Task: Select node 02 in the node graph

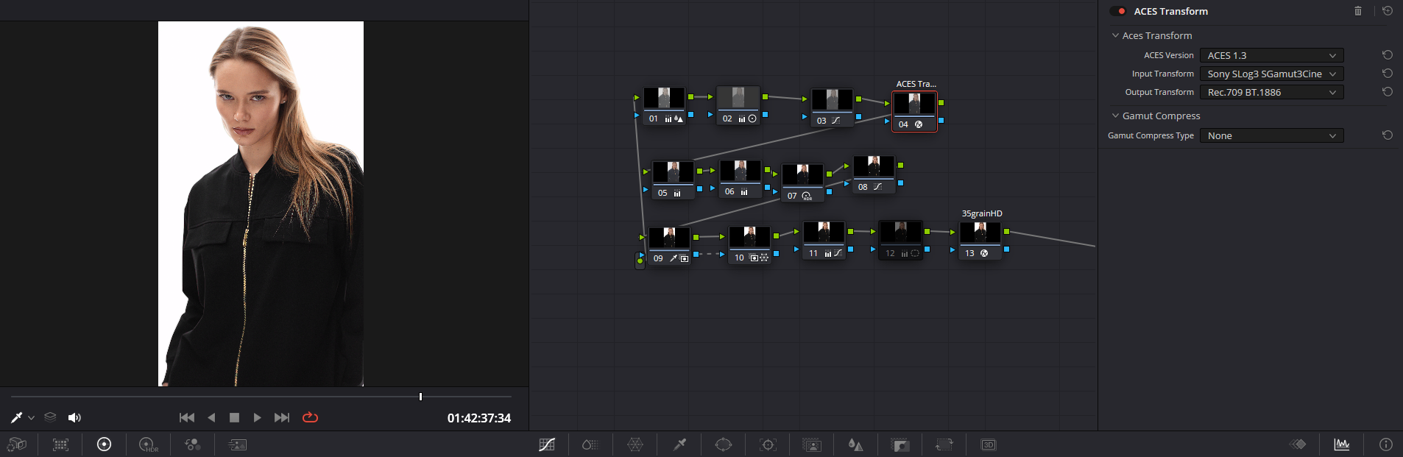Action: click(738, 104)
